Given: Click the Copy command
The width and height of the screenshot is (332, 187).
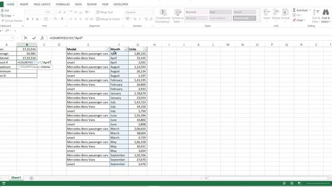Looking at the screenshot, I should (6, 16).
